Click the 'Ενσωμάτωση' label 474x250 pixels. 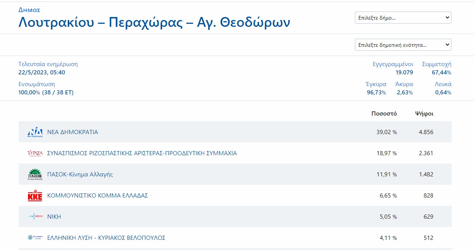point(37,84)
